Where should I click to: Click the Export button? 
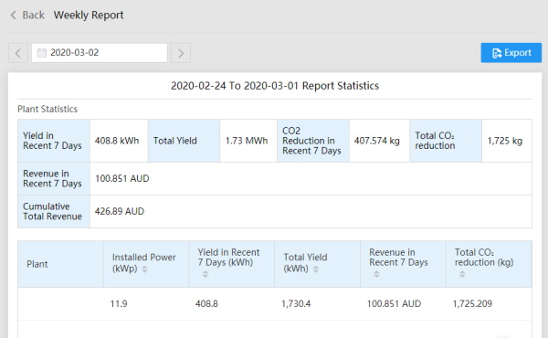click(x=511, y=53)
